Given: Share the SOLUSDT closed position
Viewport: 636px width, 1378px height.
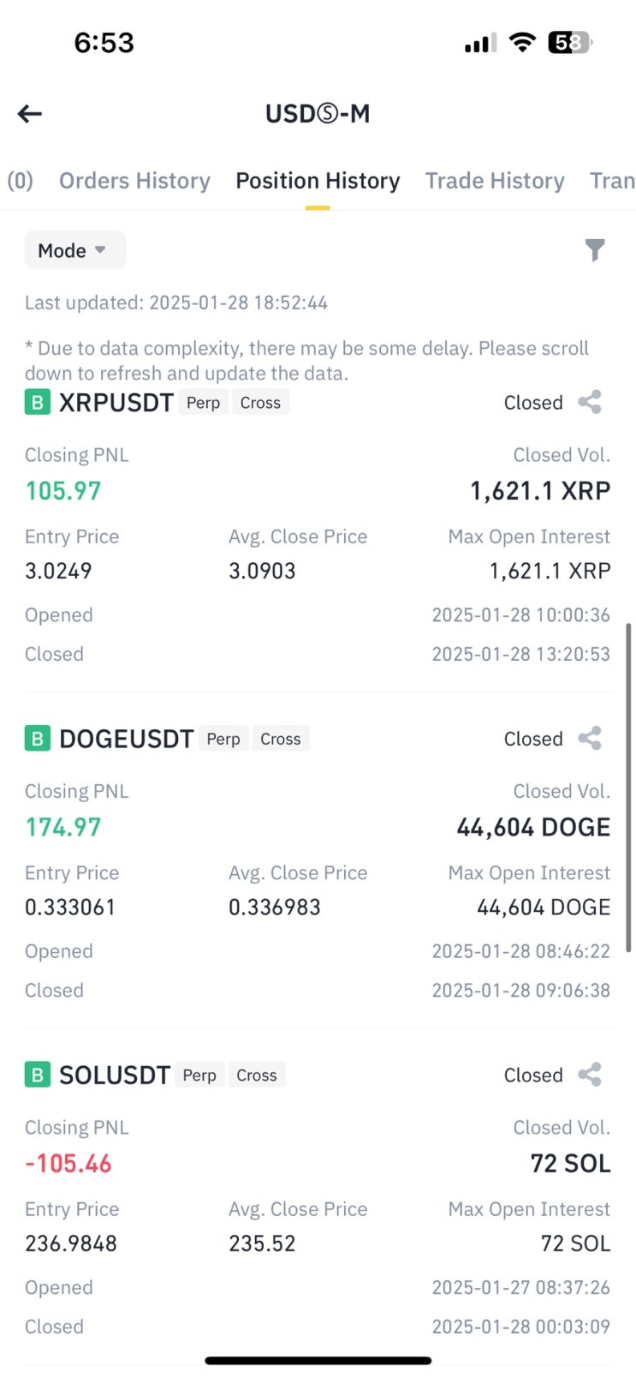Looking at the screenshot, I should (x=590, y=1075).
